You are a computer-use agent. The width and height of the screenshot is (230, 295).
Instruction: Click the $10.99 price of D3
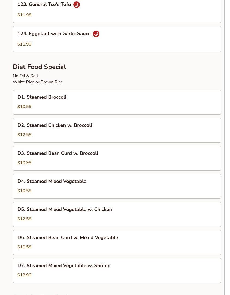click(25, 162)
